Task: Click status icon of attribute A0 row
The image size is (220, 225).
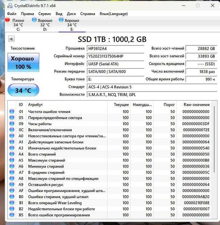Action: pyautogui.click(x=12, y=136)
